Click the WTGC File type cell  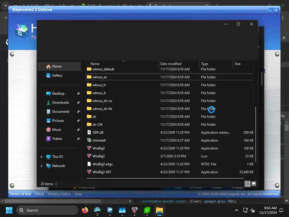point(209,164)
